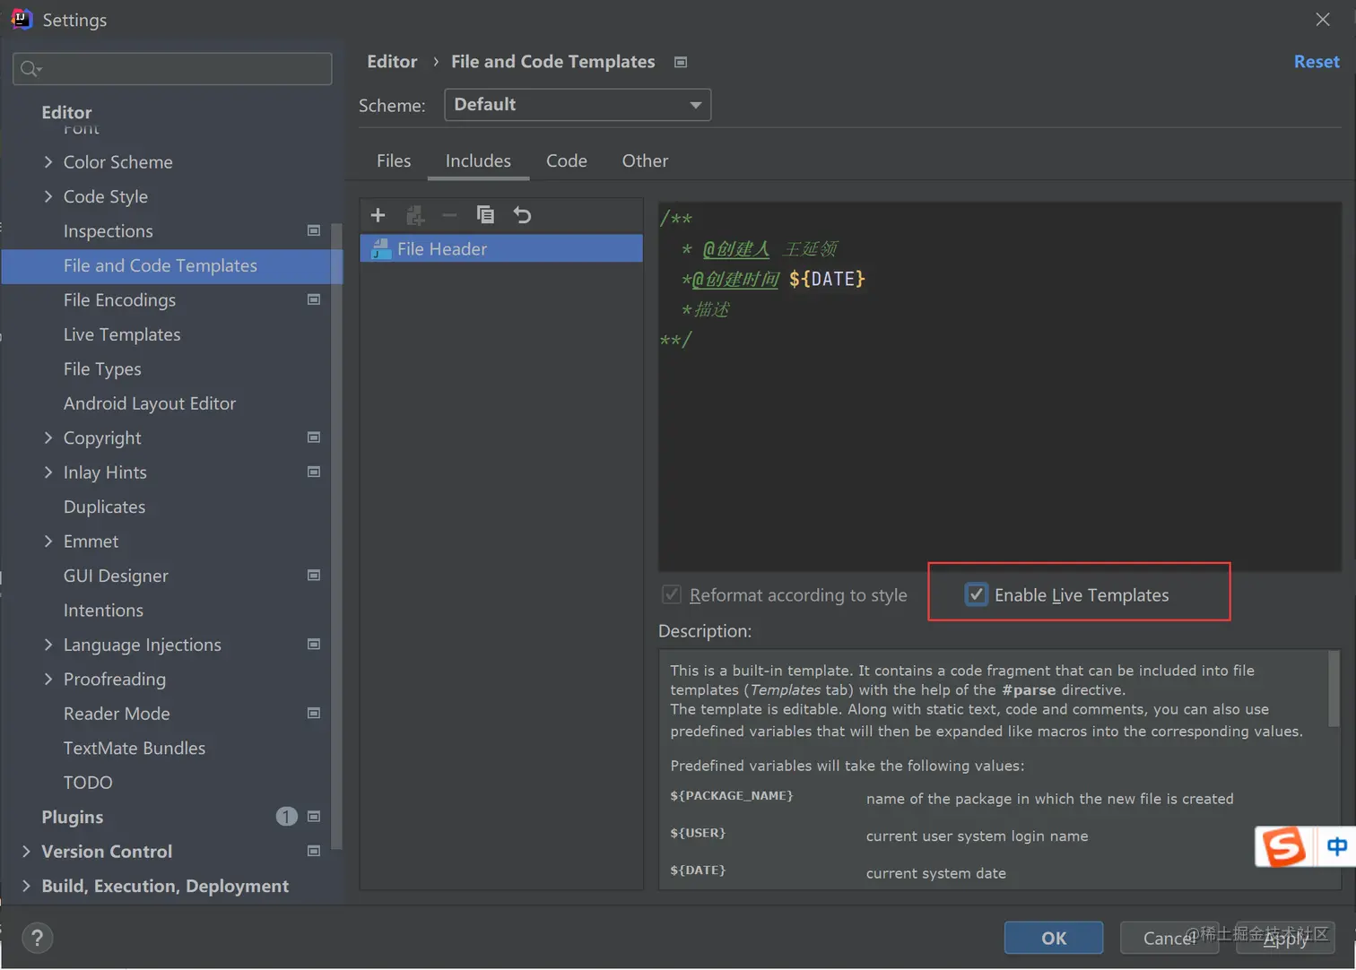Switch to the Includes tab
Image resolution: width=1356 pixels, height=970 pixels.
click(x=478, y=160)
